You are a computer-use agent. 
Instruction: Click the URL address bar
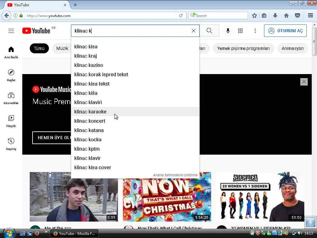(101, 15)
